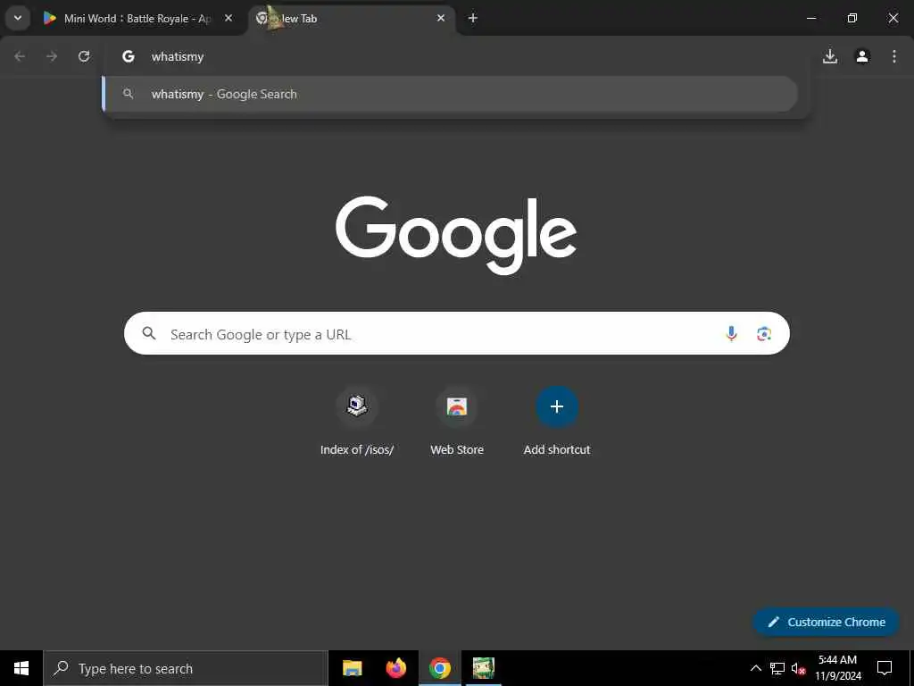Open the Chrome three-dot menu
Screen dimensions: 914x686
[894, 56]
